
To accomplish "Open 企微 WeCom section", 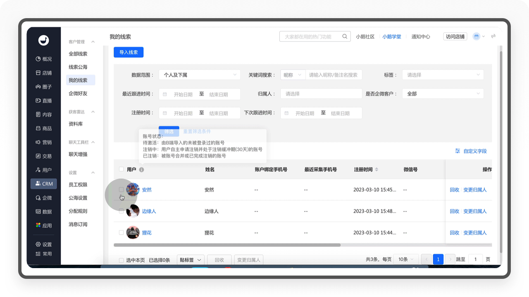I will coord(44,198).
